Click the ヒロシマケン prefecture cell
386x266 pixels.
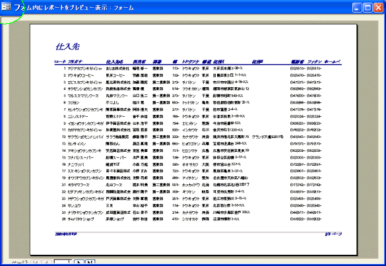tap(189, 150)
